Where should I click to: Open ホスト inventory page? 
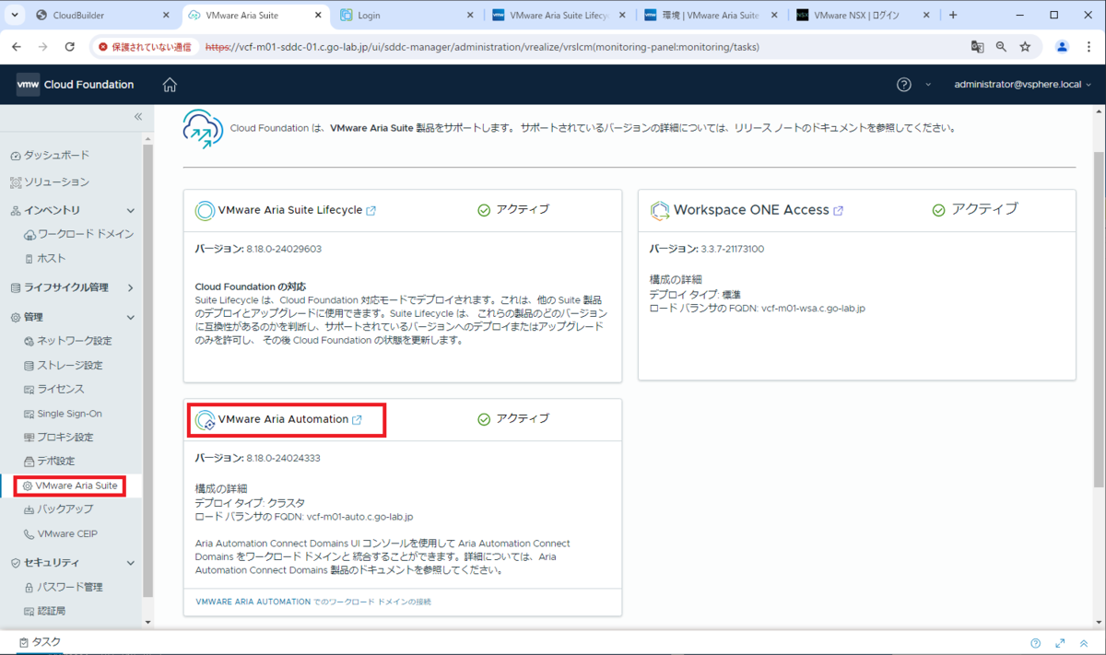pyautogui.click(x=45, y=258)
